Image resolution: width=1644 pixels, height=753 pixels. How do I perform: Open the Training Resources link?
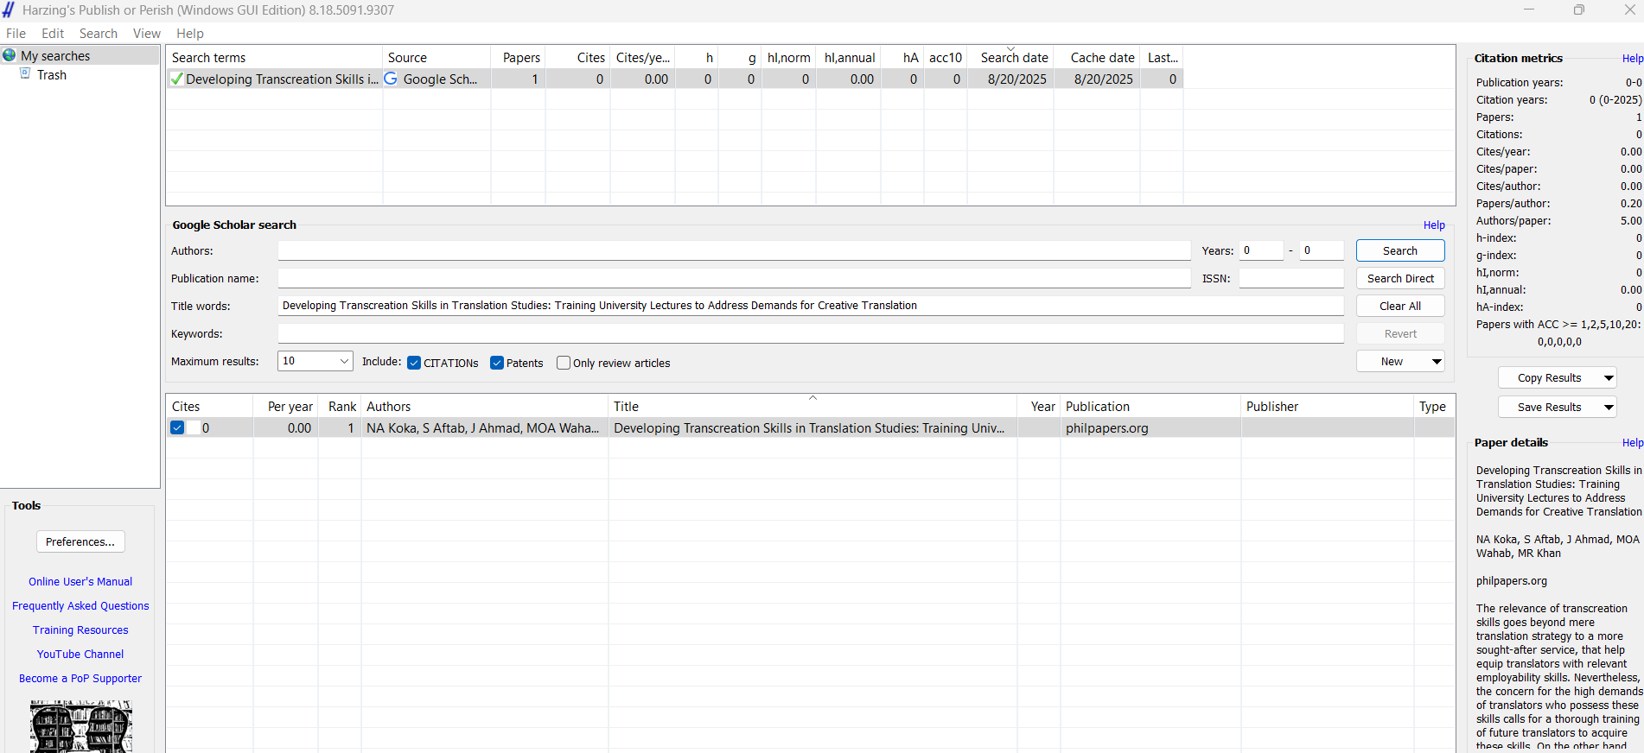coord(80,630)
